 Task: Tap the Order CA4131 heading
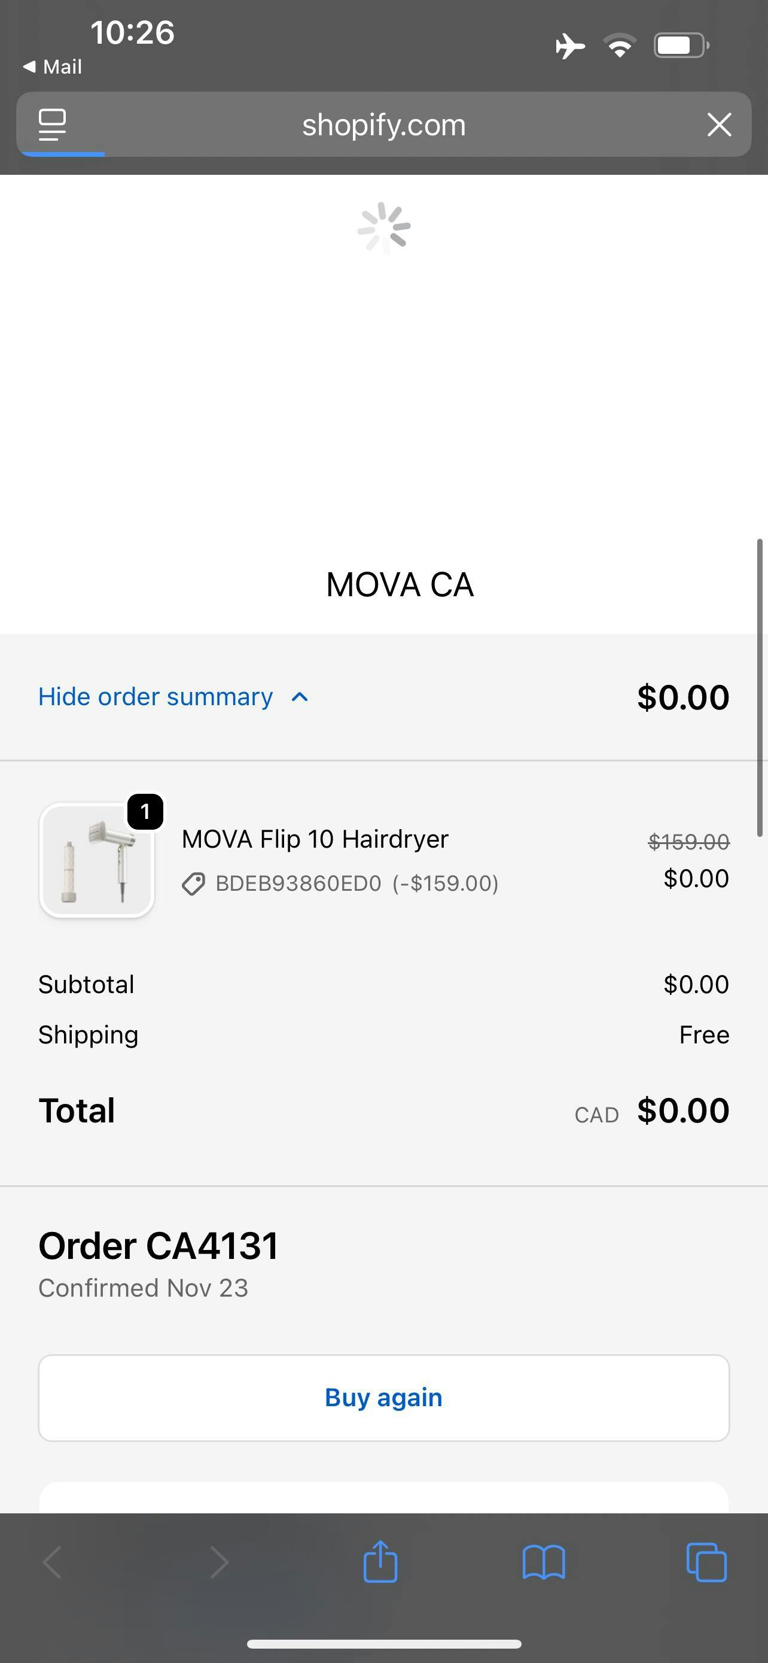tap(159, 1246)
